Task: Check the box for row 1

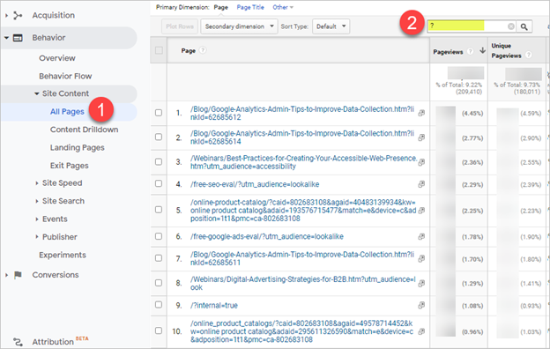Action: [x=159, y=113]
